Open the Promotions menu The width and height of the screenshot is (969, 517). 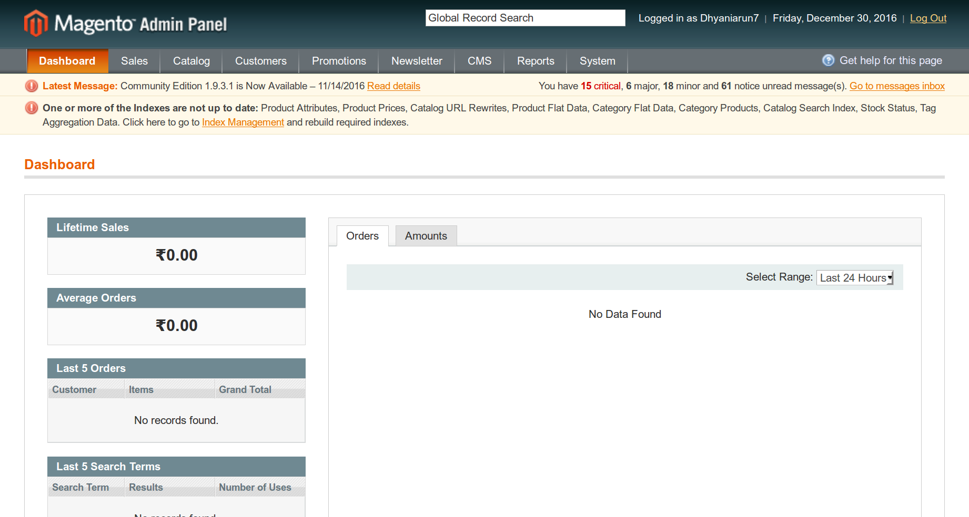click(339, 61)
